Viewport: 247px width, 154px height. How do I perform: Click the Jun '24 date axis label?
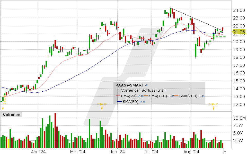117,152
